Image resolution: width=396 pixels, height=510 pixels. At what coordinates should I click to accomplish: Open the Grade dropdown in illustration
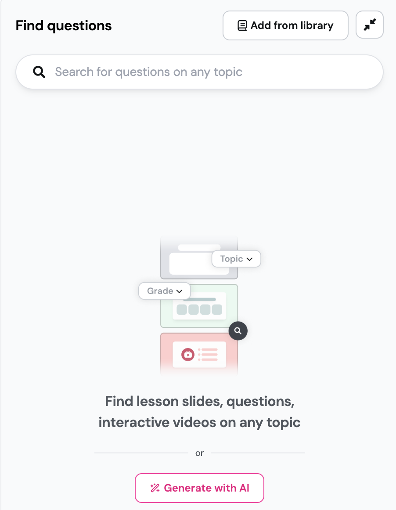[165, 291]
